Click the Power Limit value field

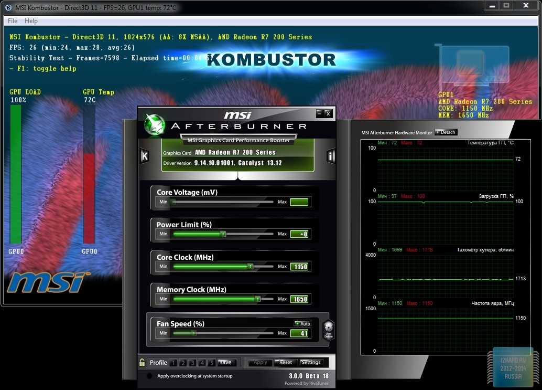tap(299, 234)
